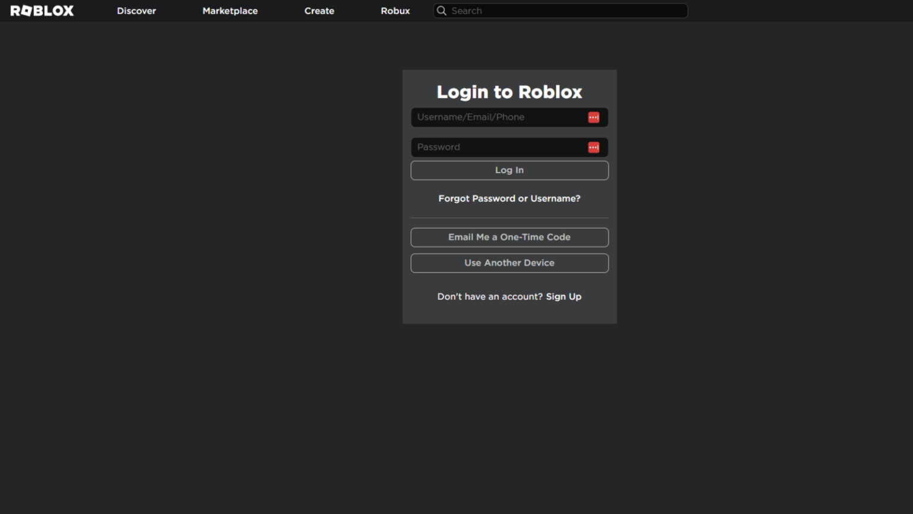Open Forgot Password or Username
The width and height of the screenshot is (913, 514).
[x=509, y=198]
